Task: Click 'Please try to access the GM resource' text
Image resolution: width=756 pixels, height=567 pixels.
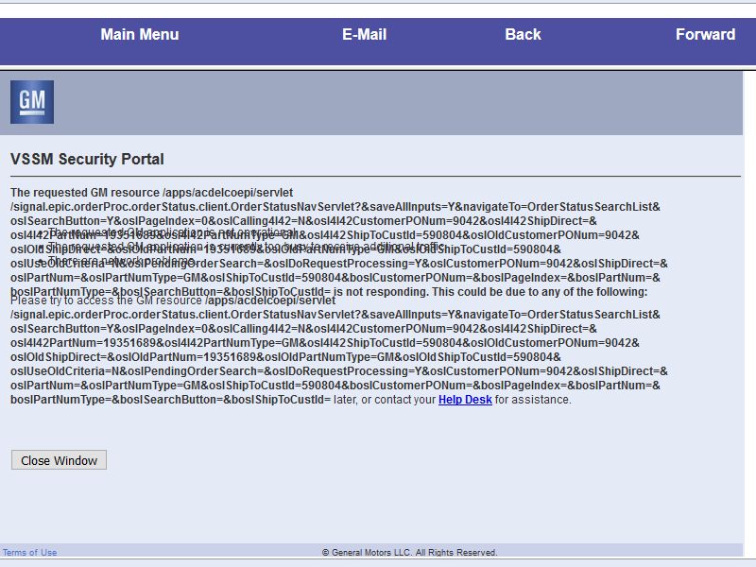Action: (106, 301)
